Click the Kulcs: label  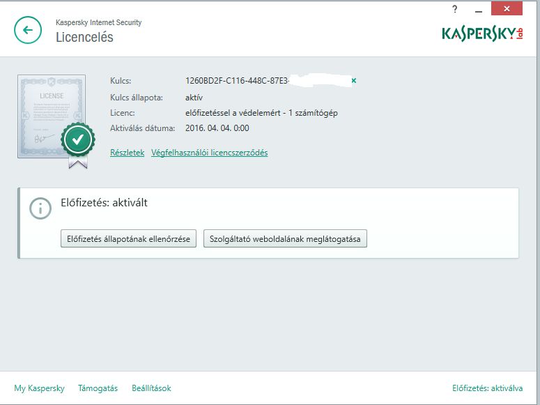(121, 81)
